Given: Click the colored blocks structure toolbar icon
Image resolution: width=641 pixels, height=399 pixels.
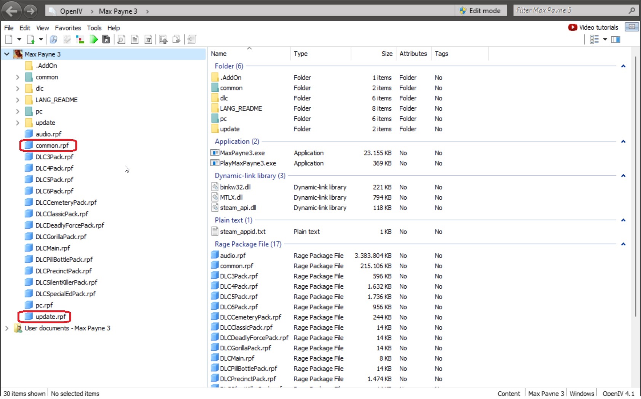Looking at the screenshot, I should (80, 39).
